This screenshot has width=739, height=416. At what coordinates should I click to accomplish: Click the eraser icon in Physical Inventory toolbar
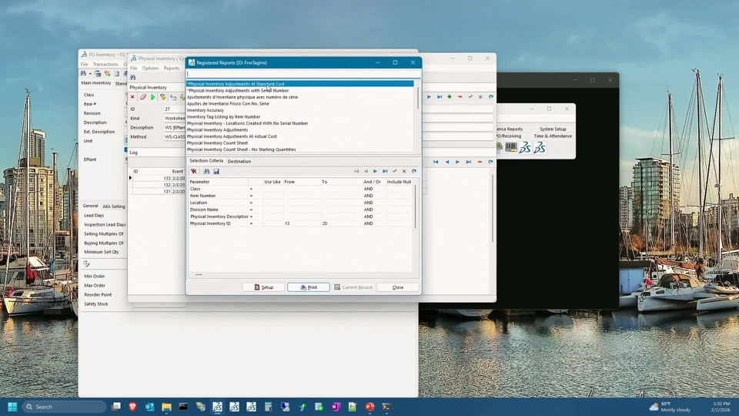click(143, 97)
